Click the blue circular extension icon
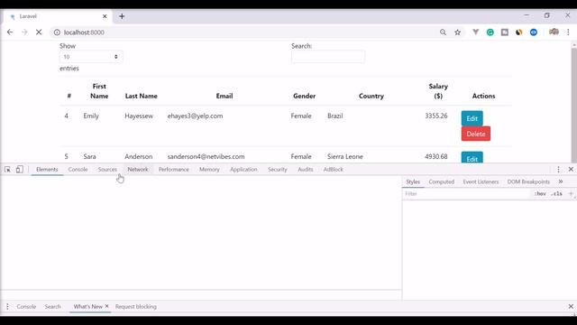The image size is (577, 325). (534, 32)
